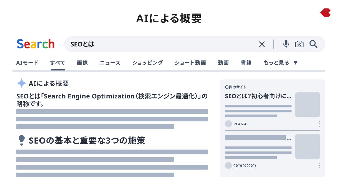Click the PLAN-B site avatar circle
338x190 pixels.
click(x=228, y=124)
